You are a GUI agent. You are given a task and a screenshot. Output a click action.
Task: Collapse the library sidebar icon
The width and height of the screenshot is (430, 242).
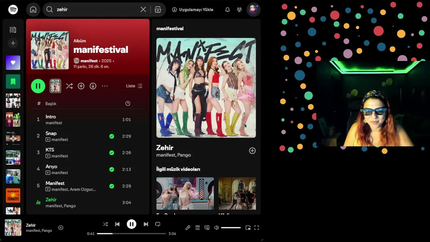(13, 30)
